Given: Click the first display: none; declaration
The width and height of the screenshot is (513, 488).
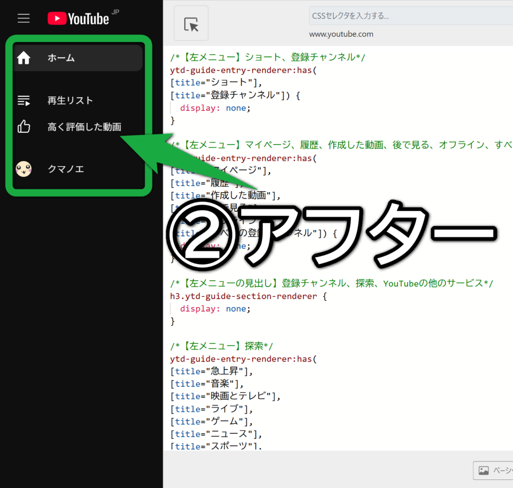Looking at the screenshot, I should pyautogui.click(x=215, y=108).
